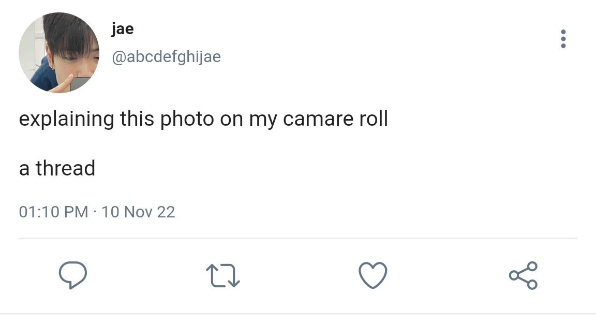The height and width of the screenshot is (323, 596).
Task: Select the 10 Nov 22 date
Action: (x=138, y=212)
